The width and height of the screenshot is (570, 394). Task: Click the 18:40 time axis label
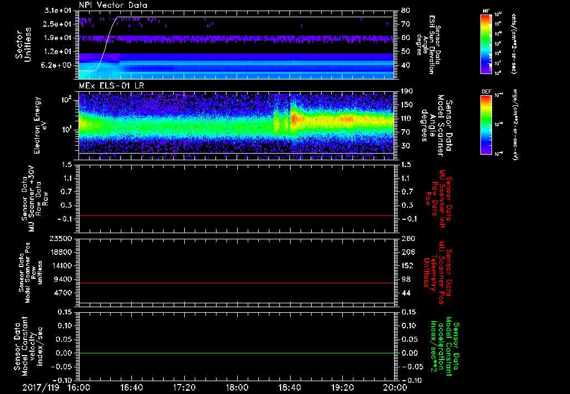(x=289, y=387)
